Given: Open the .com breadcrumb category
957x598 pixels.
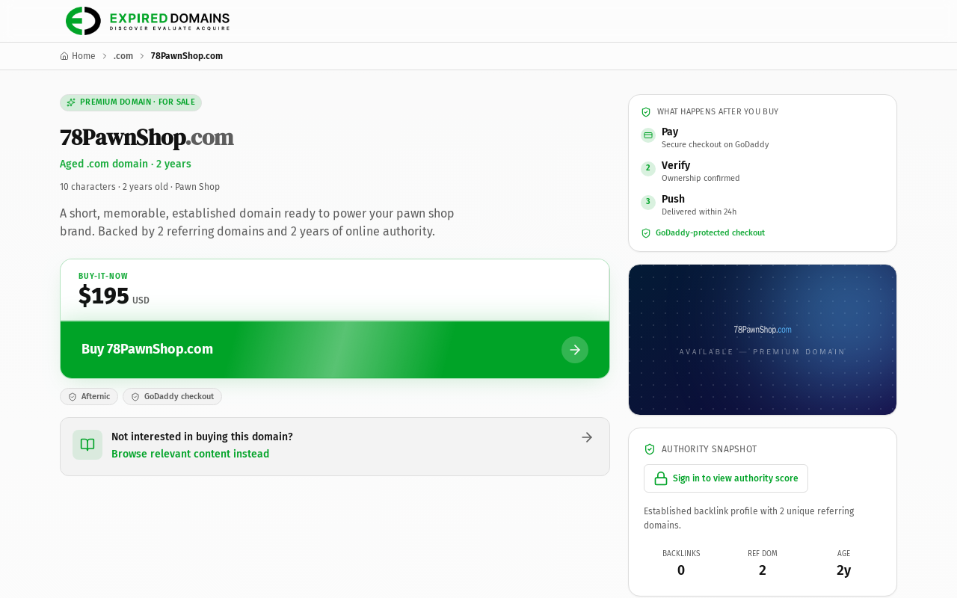Looking at the screenshot, I should 123,56.
